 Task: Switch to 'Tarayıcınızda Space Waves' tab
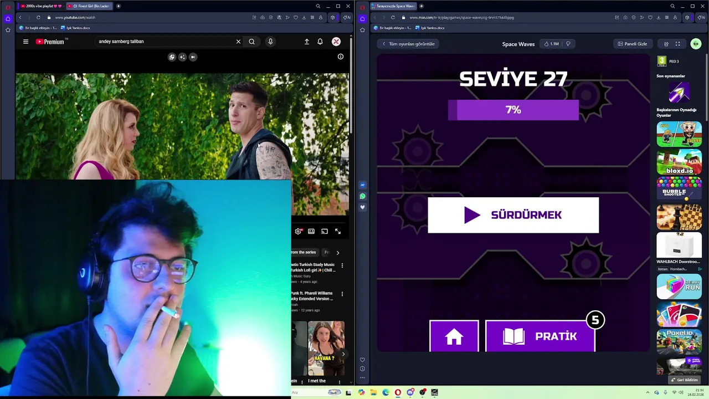point(393,6)
